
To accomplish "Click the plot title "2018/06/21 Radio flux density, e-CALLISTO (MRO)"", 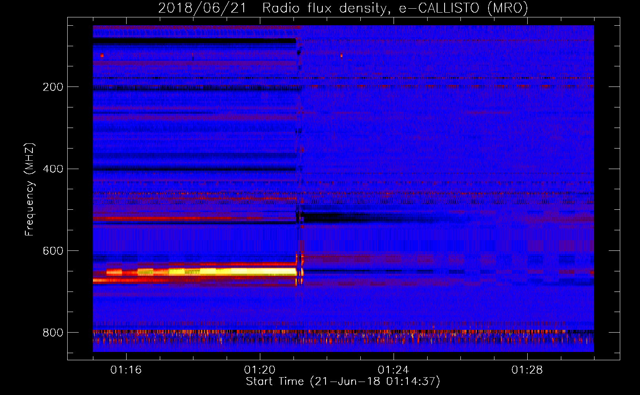I will [x=343, y=8].
